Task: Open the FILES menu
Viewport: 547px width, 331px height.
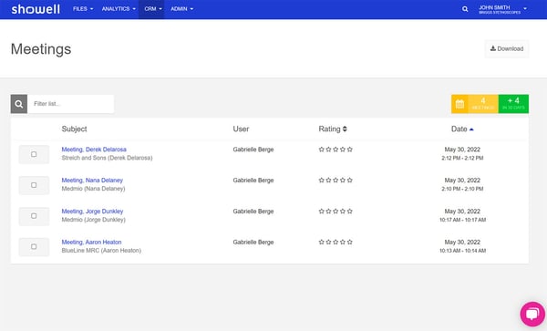Action: (83, 9)
